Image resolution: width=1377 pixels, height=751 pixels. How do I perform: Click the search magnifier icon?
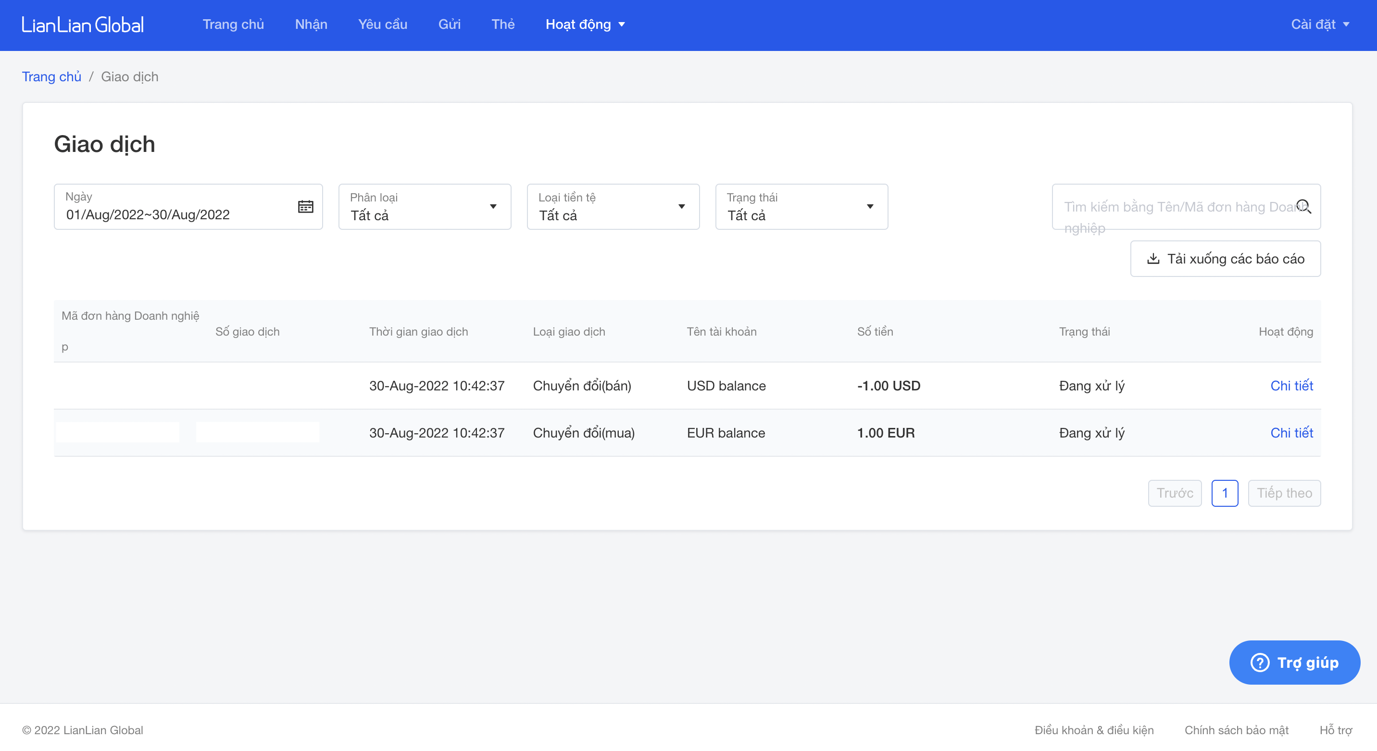click(1303, 206)
